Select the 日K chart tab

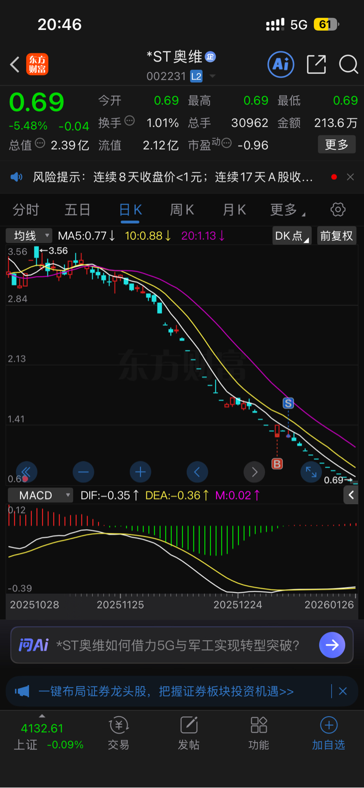coord(130,210)
